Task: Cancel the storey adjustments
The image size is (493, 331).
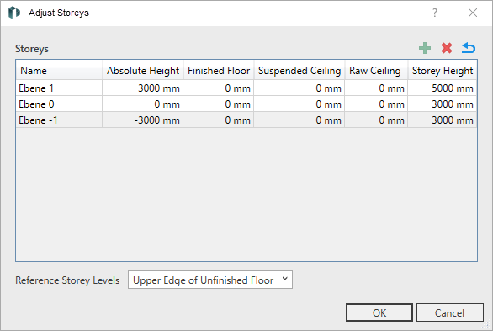Action: (x=449, y=312)
